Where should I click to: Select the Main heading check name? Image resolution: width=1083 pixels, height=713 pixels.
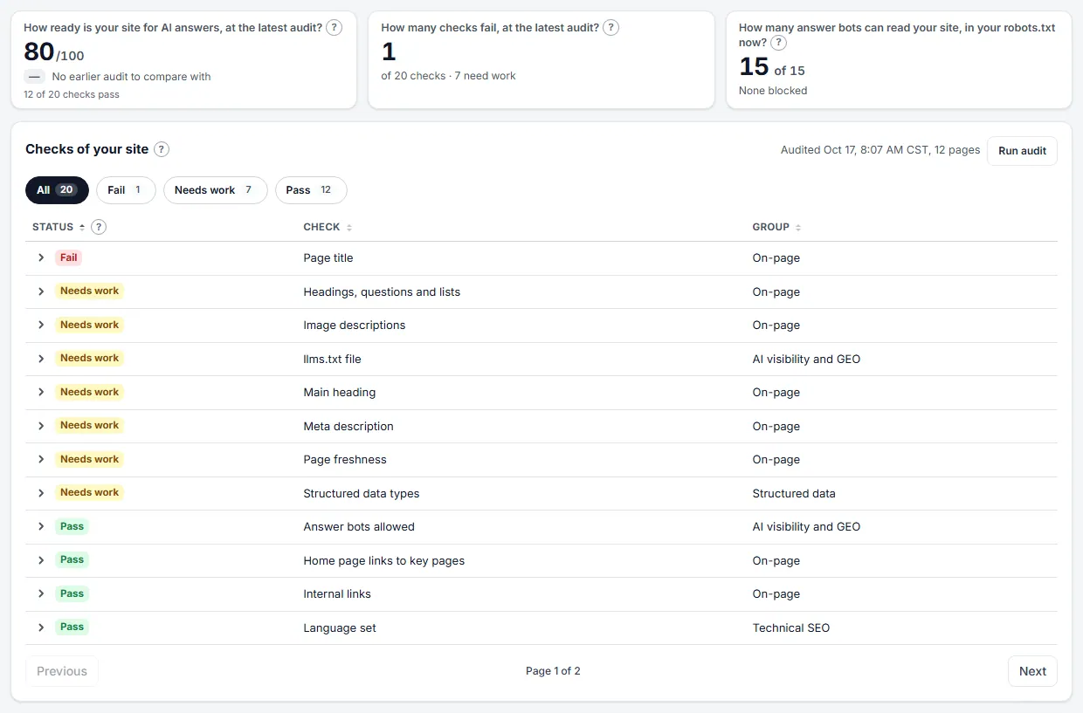tap(340, 393)
